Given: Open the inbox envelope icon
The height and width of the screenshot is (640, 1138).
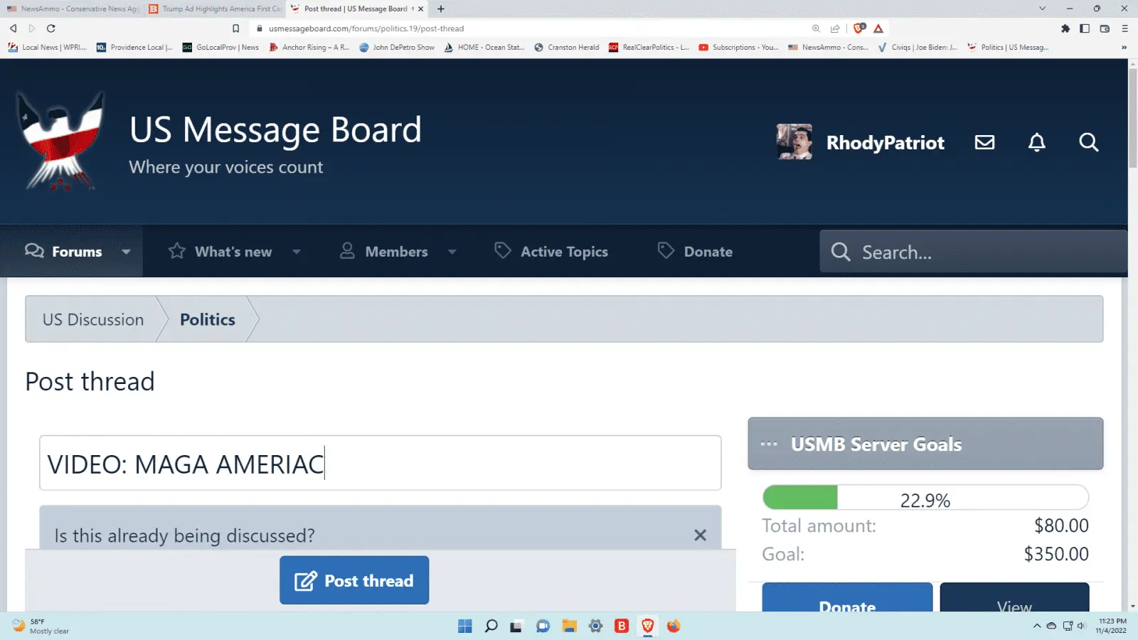Looking at the screenshot, I should (x=984, y=142).
